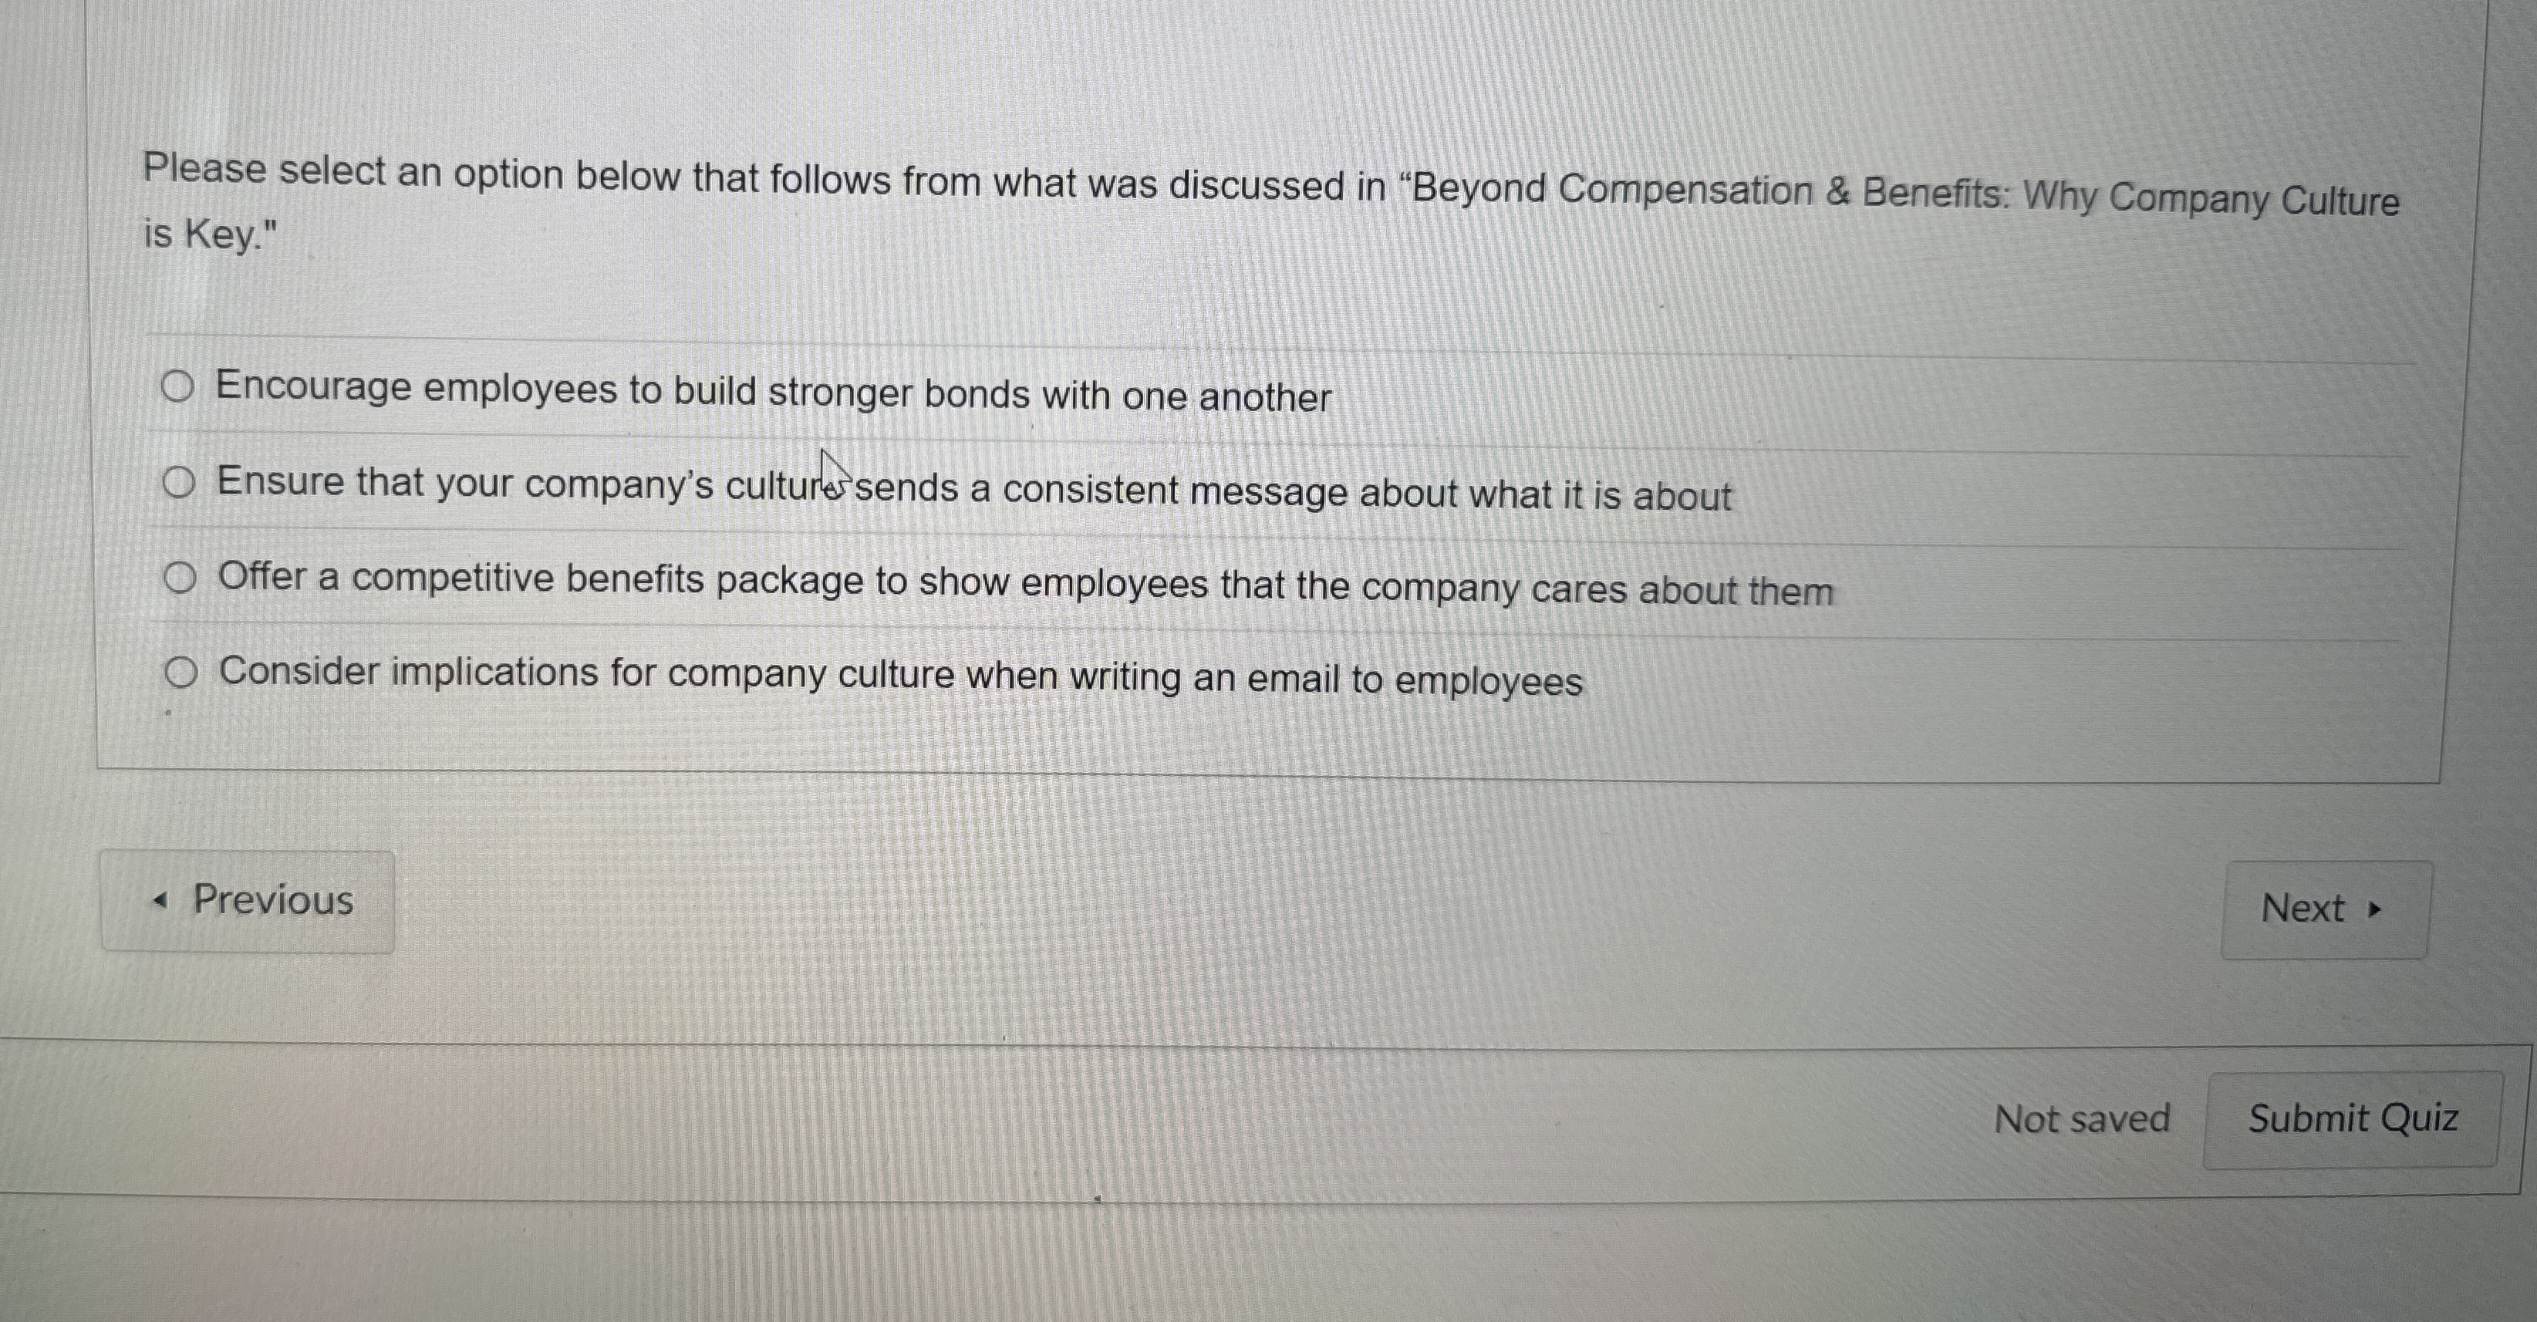The height and width of the screenshot is (1322, 2537).
Task: Select the radio button for 'Encourage employees to build stronger bonds'
Action: click(x=178, y=388)
